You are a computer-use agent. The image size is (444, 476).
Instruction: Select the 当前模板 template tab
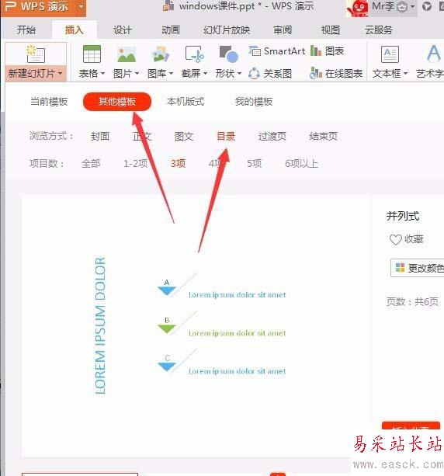tap(49, 102)
